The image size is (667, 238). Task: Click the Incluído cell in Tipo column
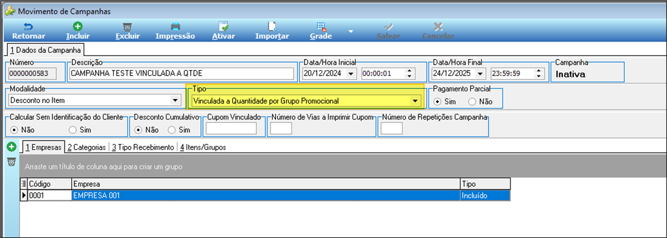[485, 195]
